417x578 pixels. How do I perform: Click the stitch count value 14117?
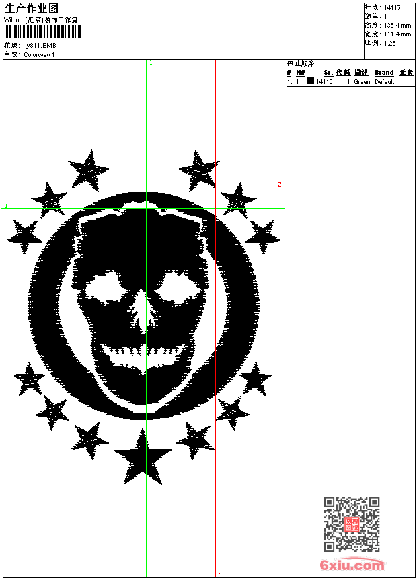click(x=392, y=8)
